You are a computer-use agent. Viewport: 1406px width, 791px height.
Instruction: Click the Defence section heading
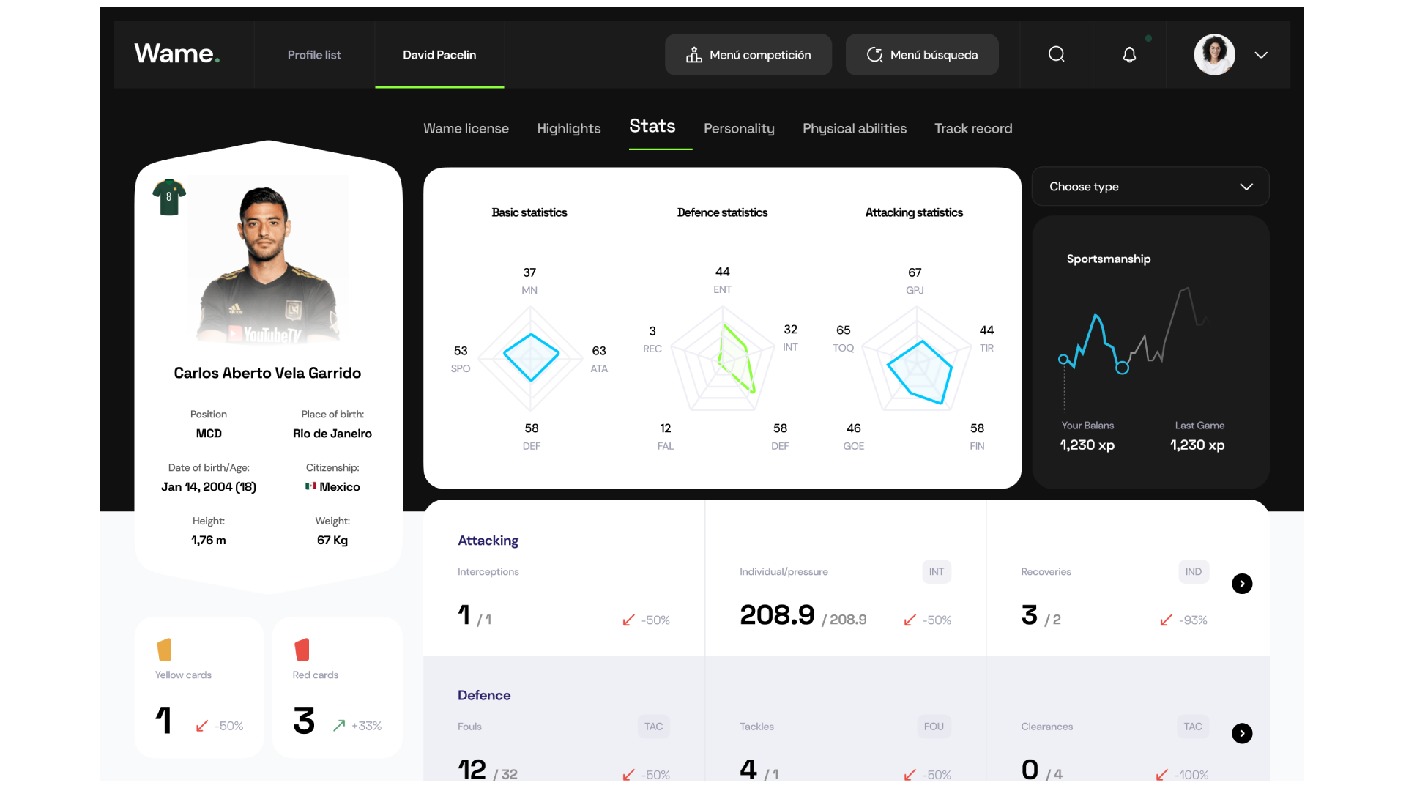pyautogui.click(x=484, y=695)
